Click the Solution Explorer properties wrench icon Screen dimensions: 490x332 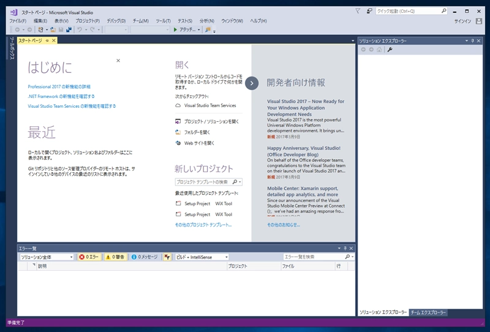(x=390, y=50)
